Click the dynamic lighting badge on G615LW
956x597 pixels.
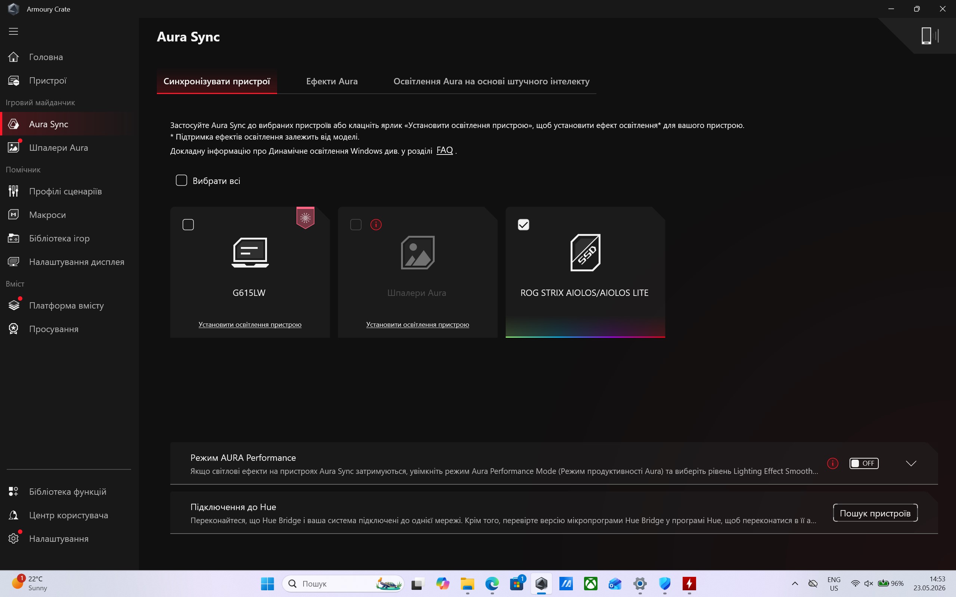tap(305, 218)
